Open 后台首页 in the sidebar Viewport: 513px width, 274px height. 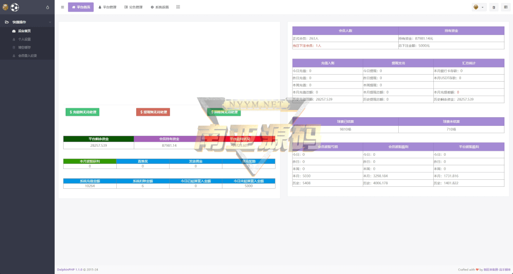coord(24,31)
